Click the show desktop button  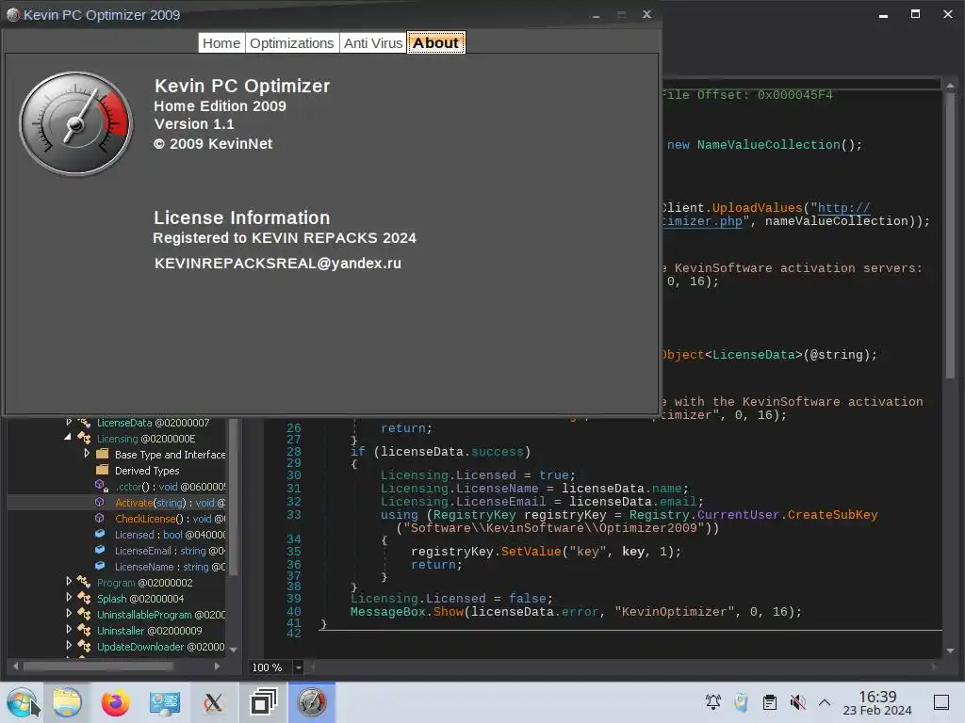click(x=941, y=702)
